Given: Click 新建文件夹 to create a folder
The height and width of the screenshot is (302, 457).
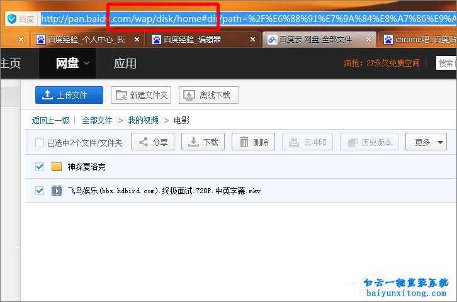Looking at the screenshot, I should tap(141, 95).
